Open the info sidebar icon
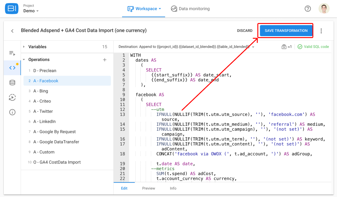Image resolution: width=337 pixels, height=197 pixels. point(12,112)
